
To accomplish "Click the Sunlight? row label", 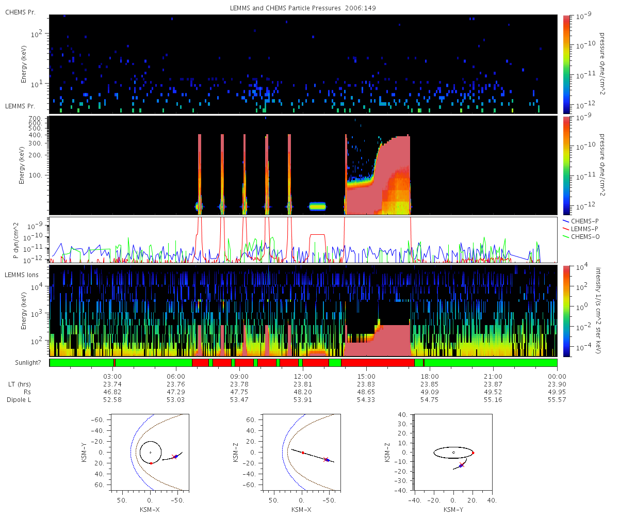I will point(26,363).
